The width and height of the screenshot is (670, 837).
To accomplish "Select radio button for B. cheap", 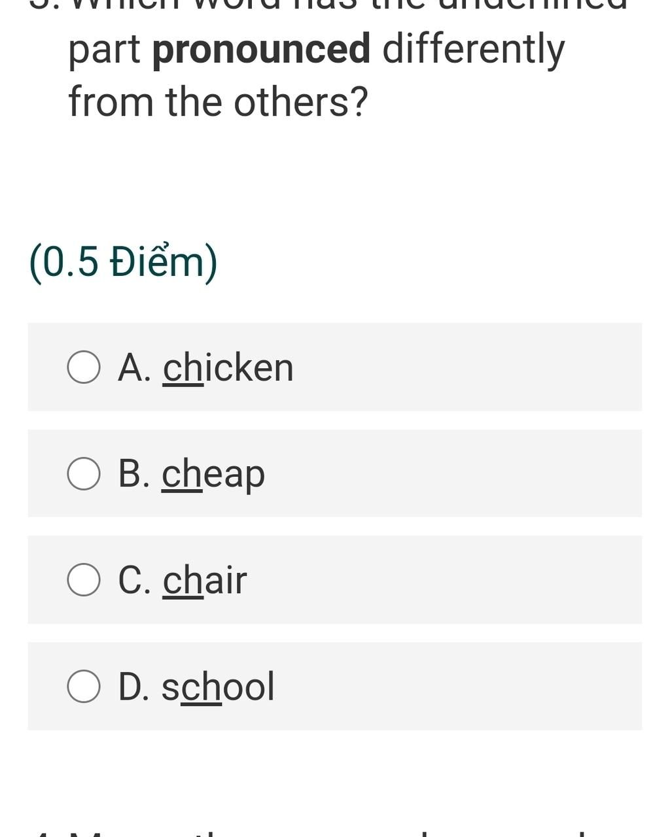I will coord(84,473).
